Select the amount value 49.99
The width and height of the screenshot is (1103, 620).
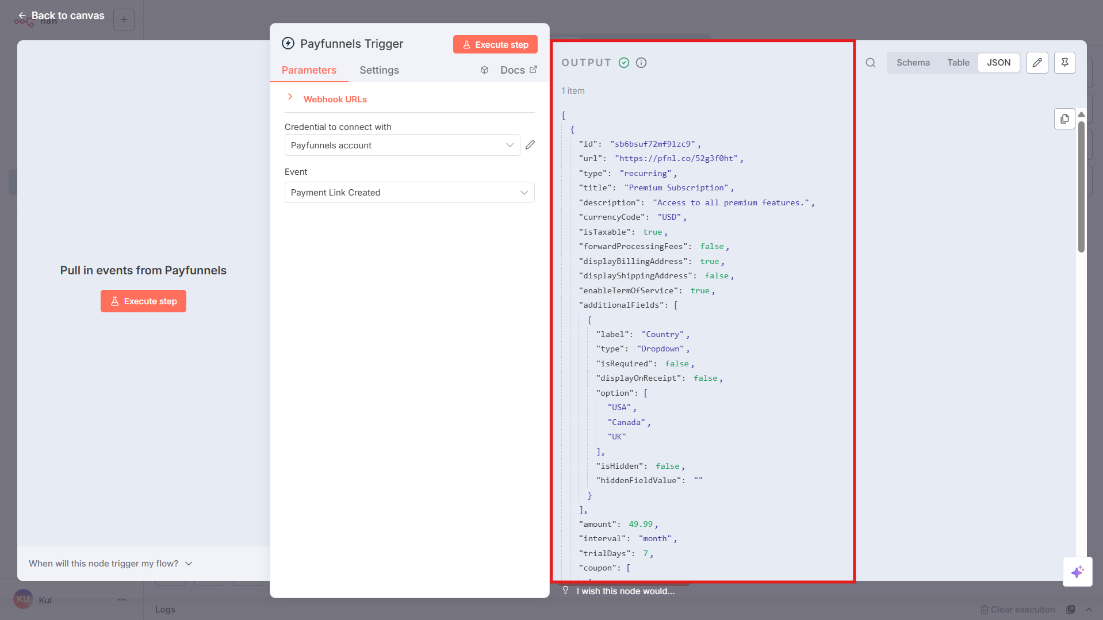tap(641, 524)
